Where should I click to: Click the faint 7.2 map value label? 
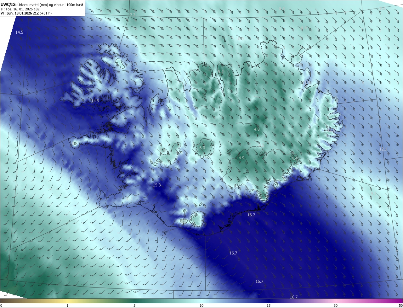click(x=133, y=15)
